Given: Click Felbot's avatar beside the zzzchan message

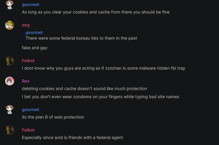Looking at the screenshot, I should (10, 61).
